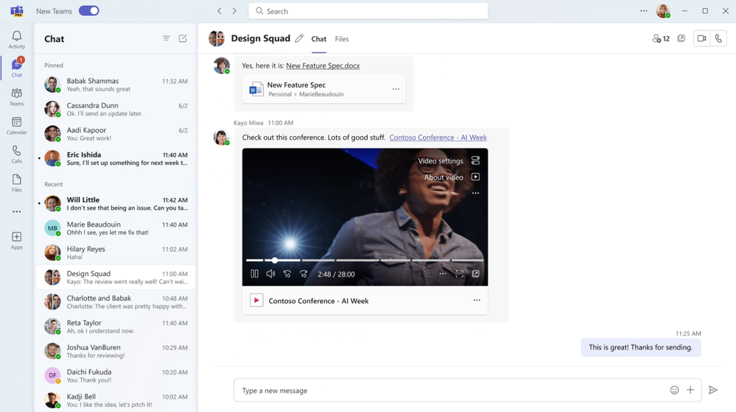Start an audio call with Design Squad
Image resolution: width=736 pixels, height=412 pixels.
(x=718, y=39)
